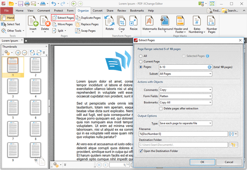
Task: Click OK in Extract Pages dialog
Action: pyautogui.click(x=202, y=162)
